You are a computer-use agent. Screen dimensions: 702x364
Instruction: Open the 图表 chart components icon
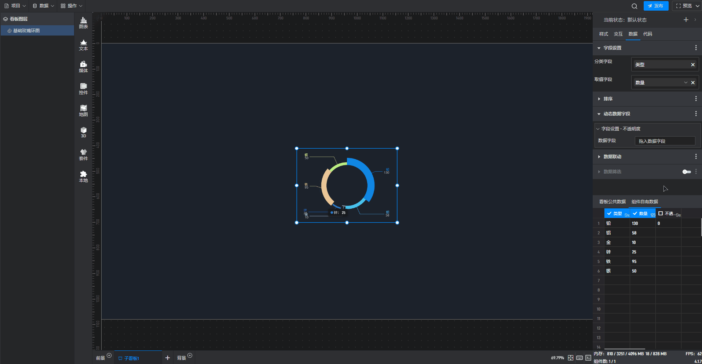click(83, 23)
